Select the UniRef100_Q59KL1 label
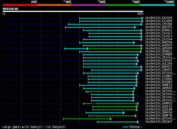Viewport: 177px width, 129px height. (159, 52)
